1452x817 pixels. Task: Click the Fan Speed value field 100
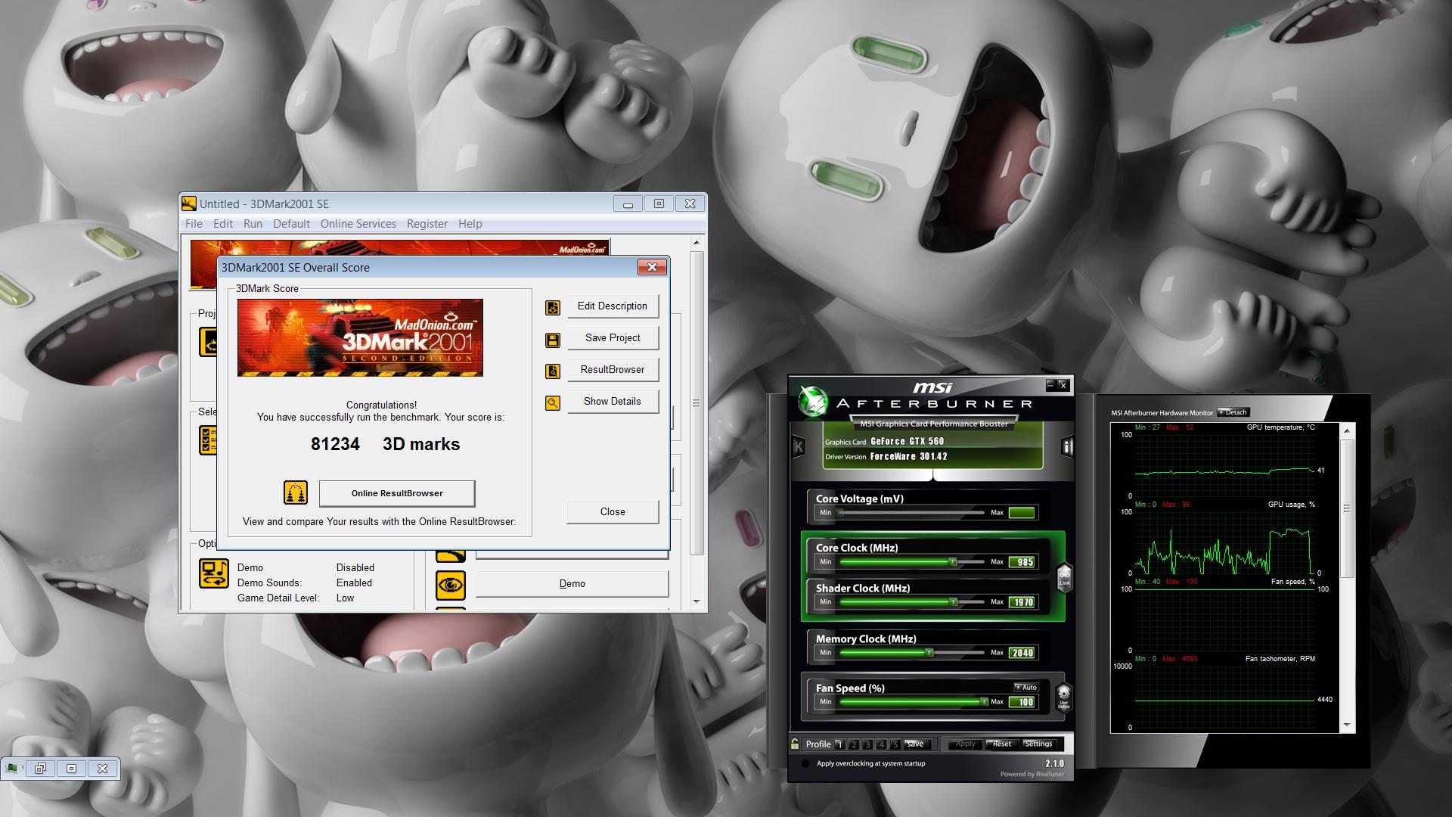(1022, 702)
